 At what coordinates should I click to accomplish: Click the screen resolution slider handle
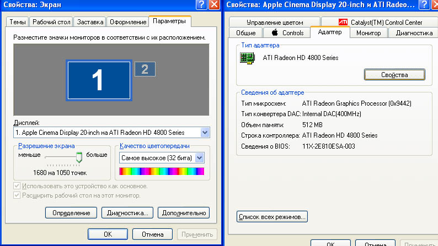[x=79, y=157]
